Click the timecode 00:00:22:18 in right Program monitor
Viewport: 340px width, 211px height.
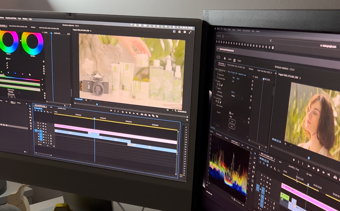276,141
